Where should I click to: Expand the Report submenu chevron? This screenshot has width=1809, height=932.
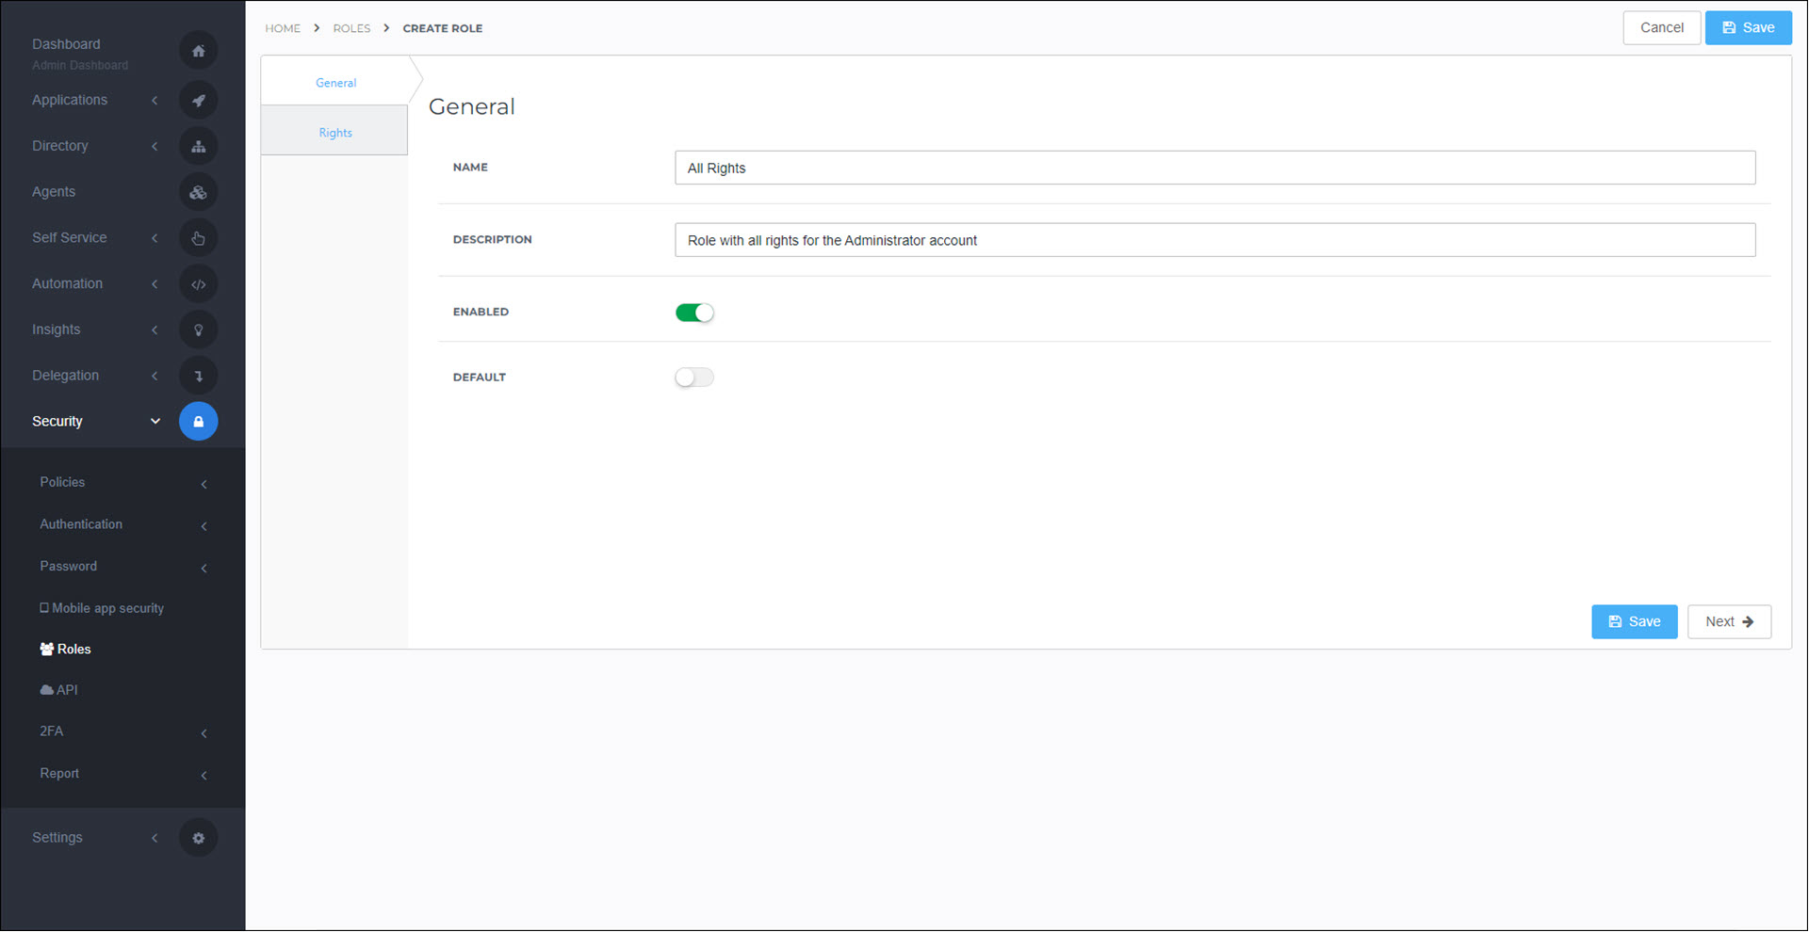point(204,776)
